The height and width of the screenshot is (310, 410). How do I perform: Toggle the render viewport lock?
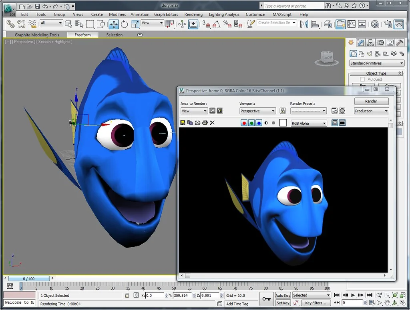282,111
